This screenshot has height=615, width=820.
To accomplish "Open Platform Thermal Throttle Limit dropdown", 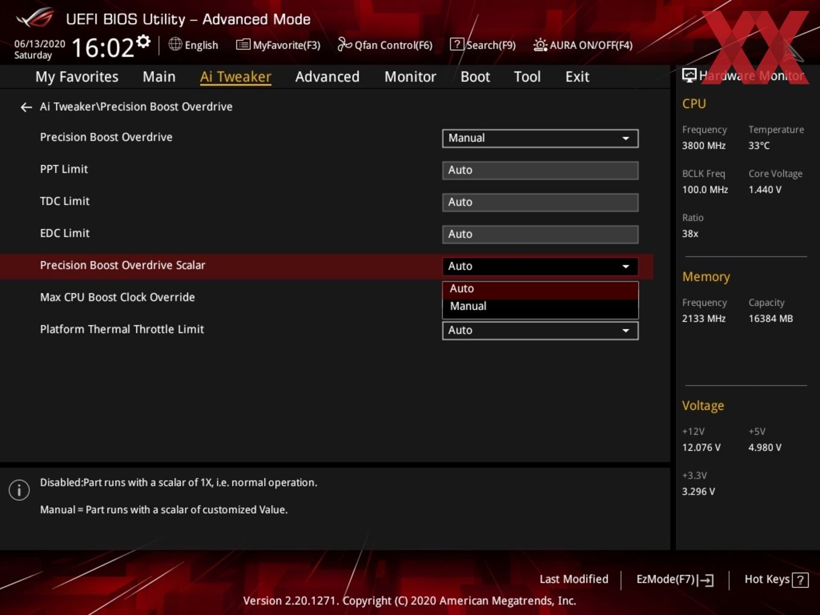I will pos(540,330).
